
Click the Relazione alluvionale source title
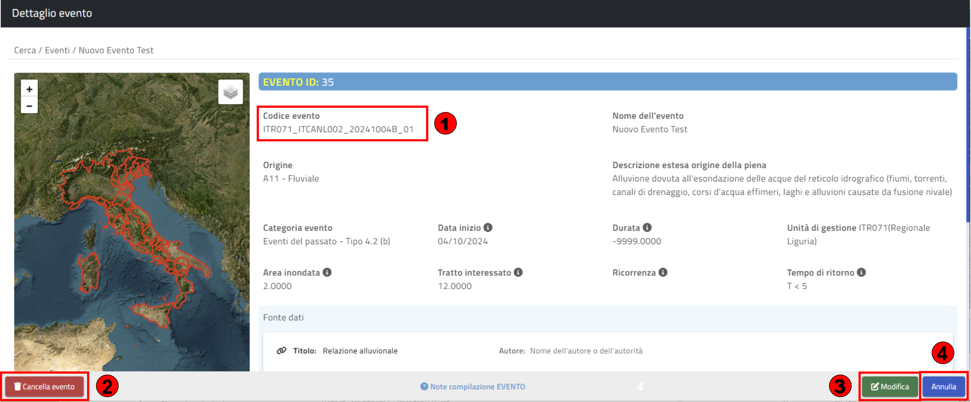click(360, 351)
